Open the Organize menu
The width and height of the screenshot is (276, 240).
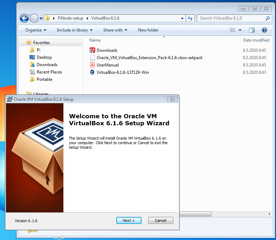36,30
